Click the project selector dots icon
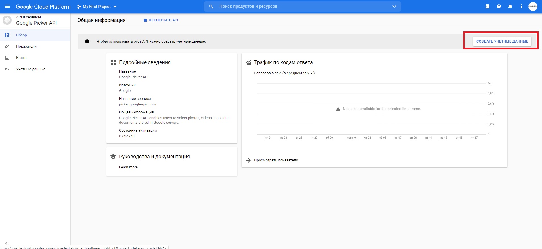 [79, 7]
